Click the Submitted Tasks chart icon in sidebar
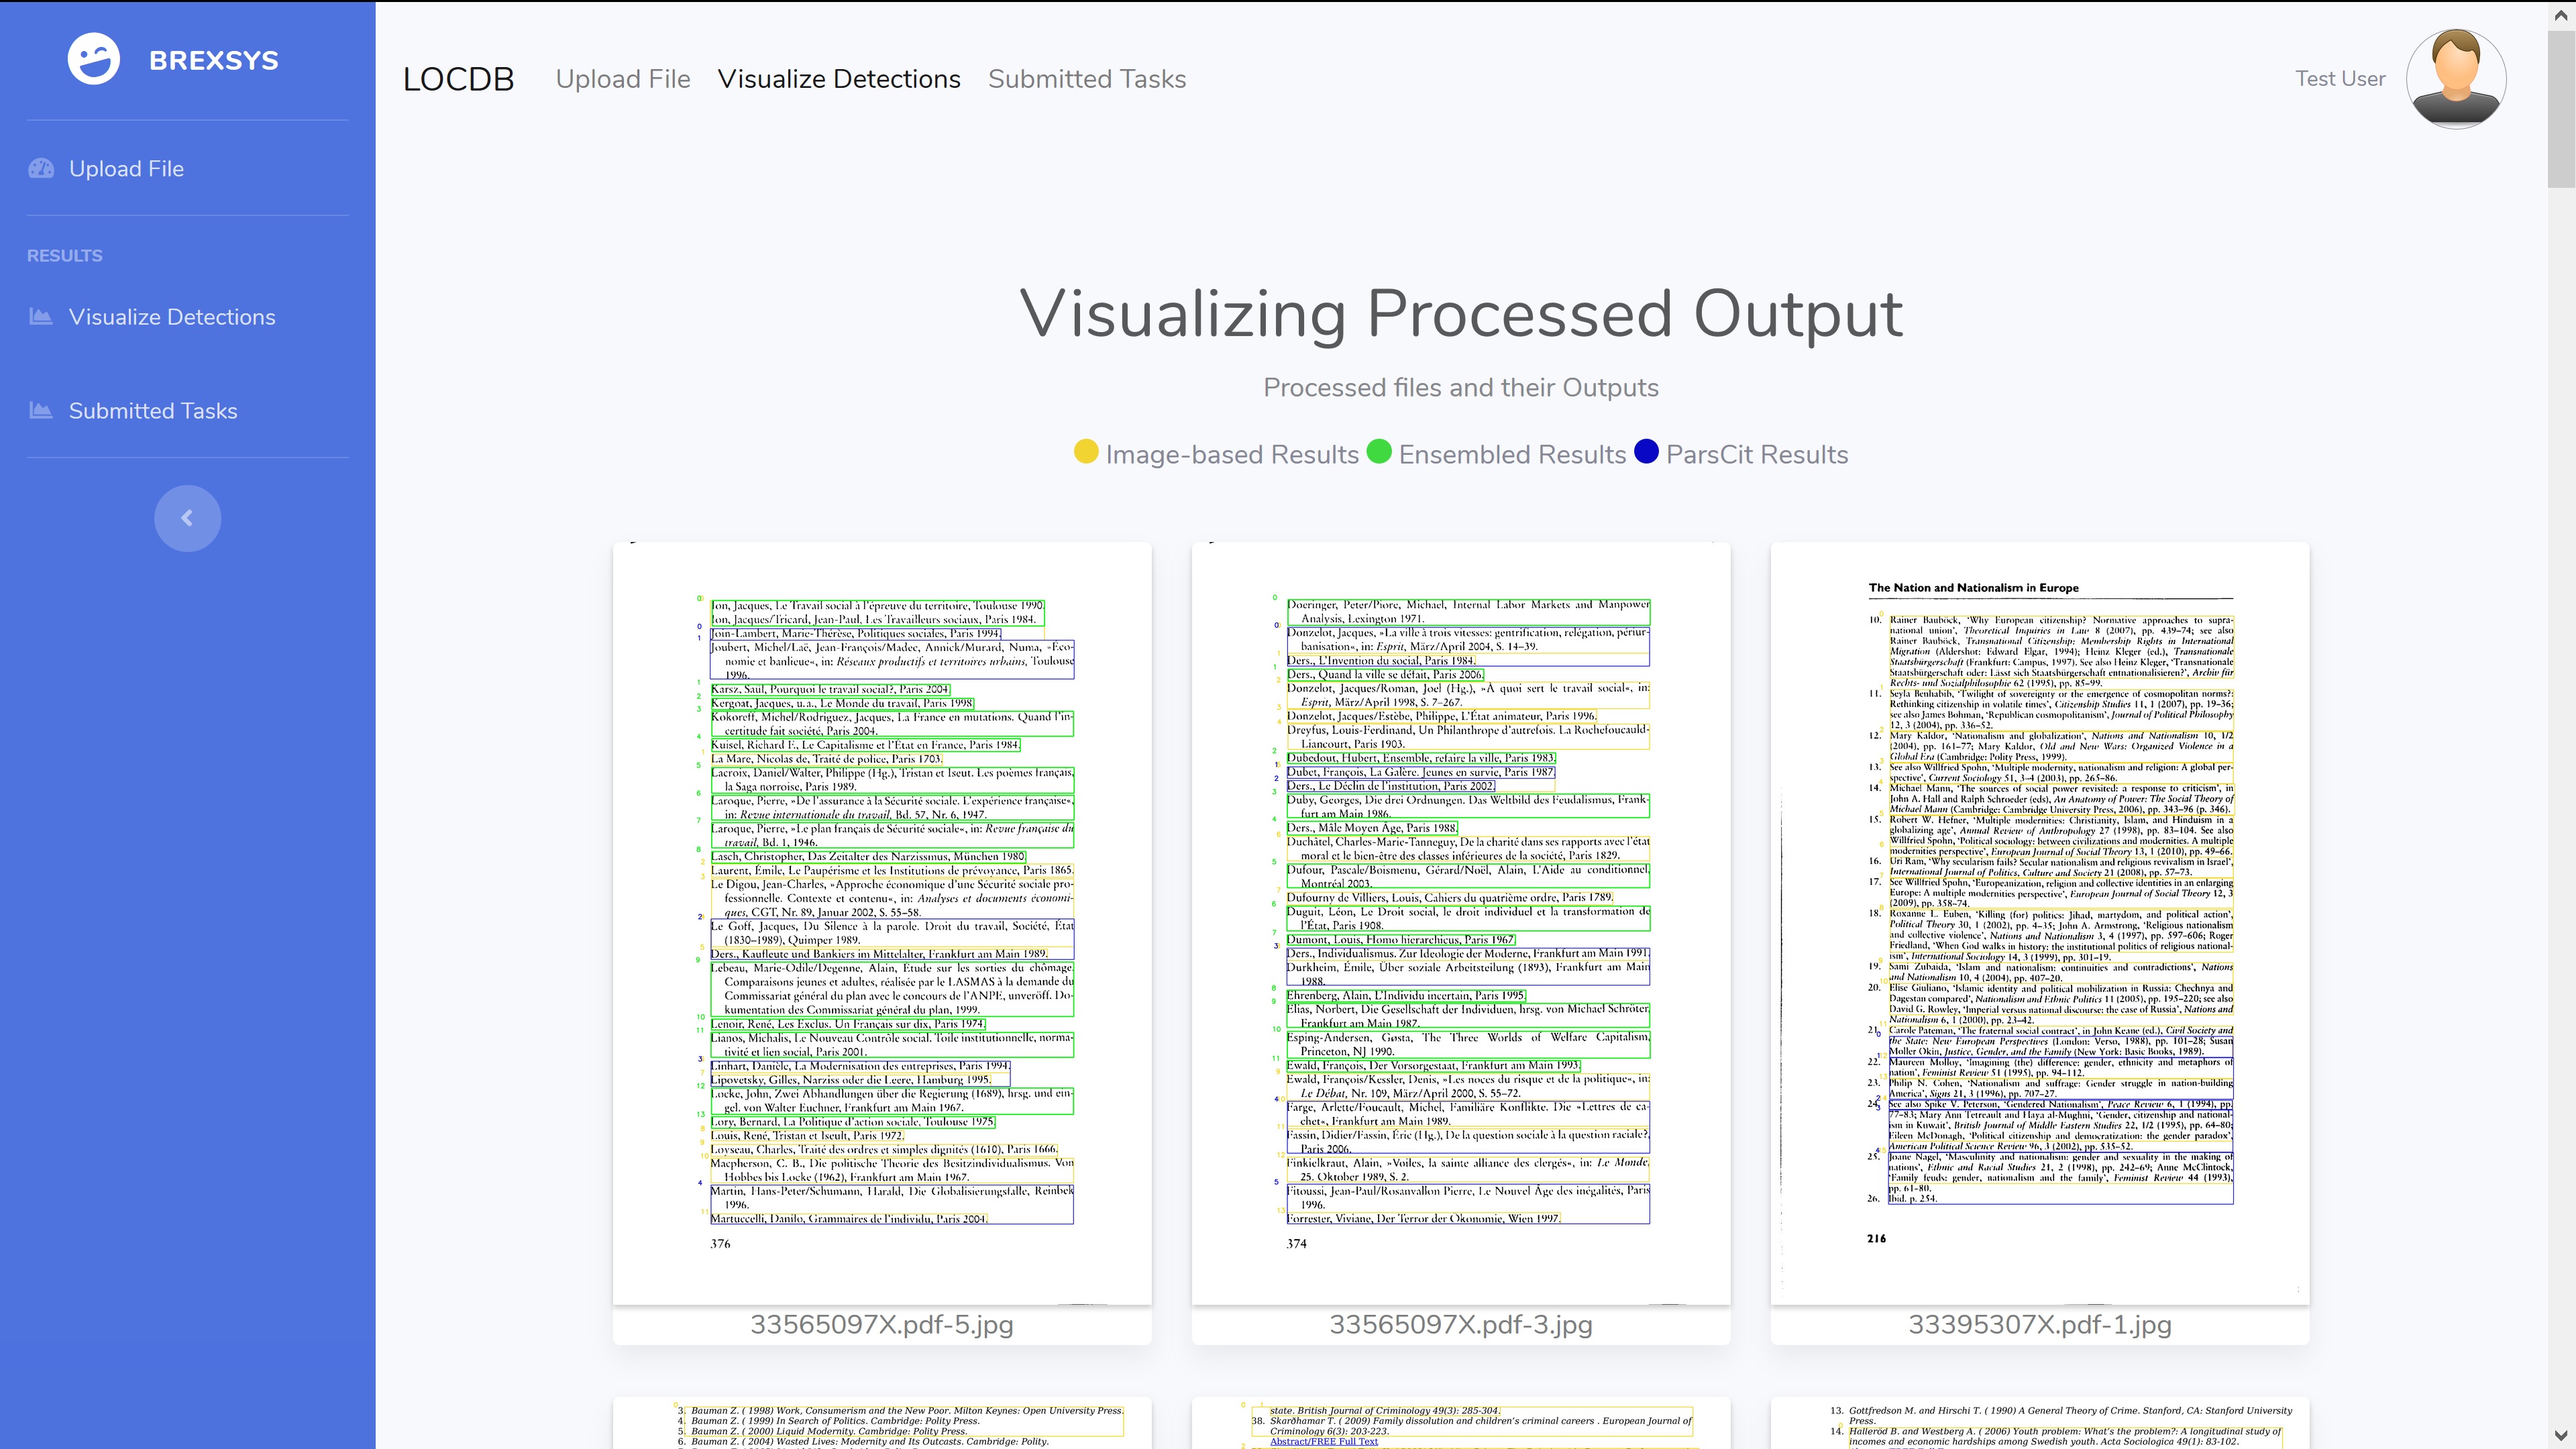 41,410
